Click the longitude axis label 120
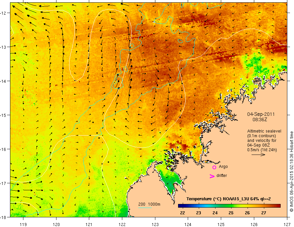 point(56,224)
